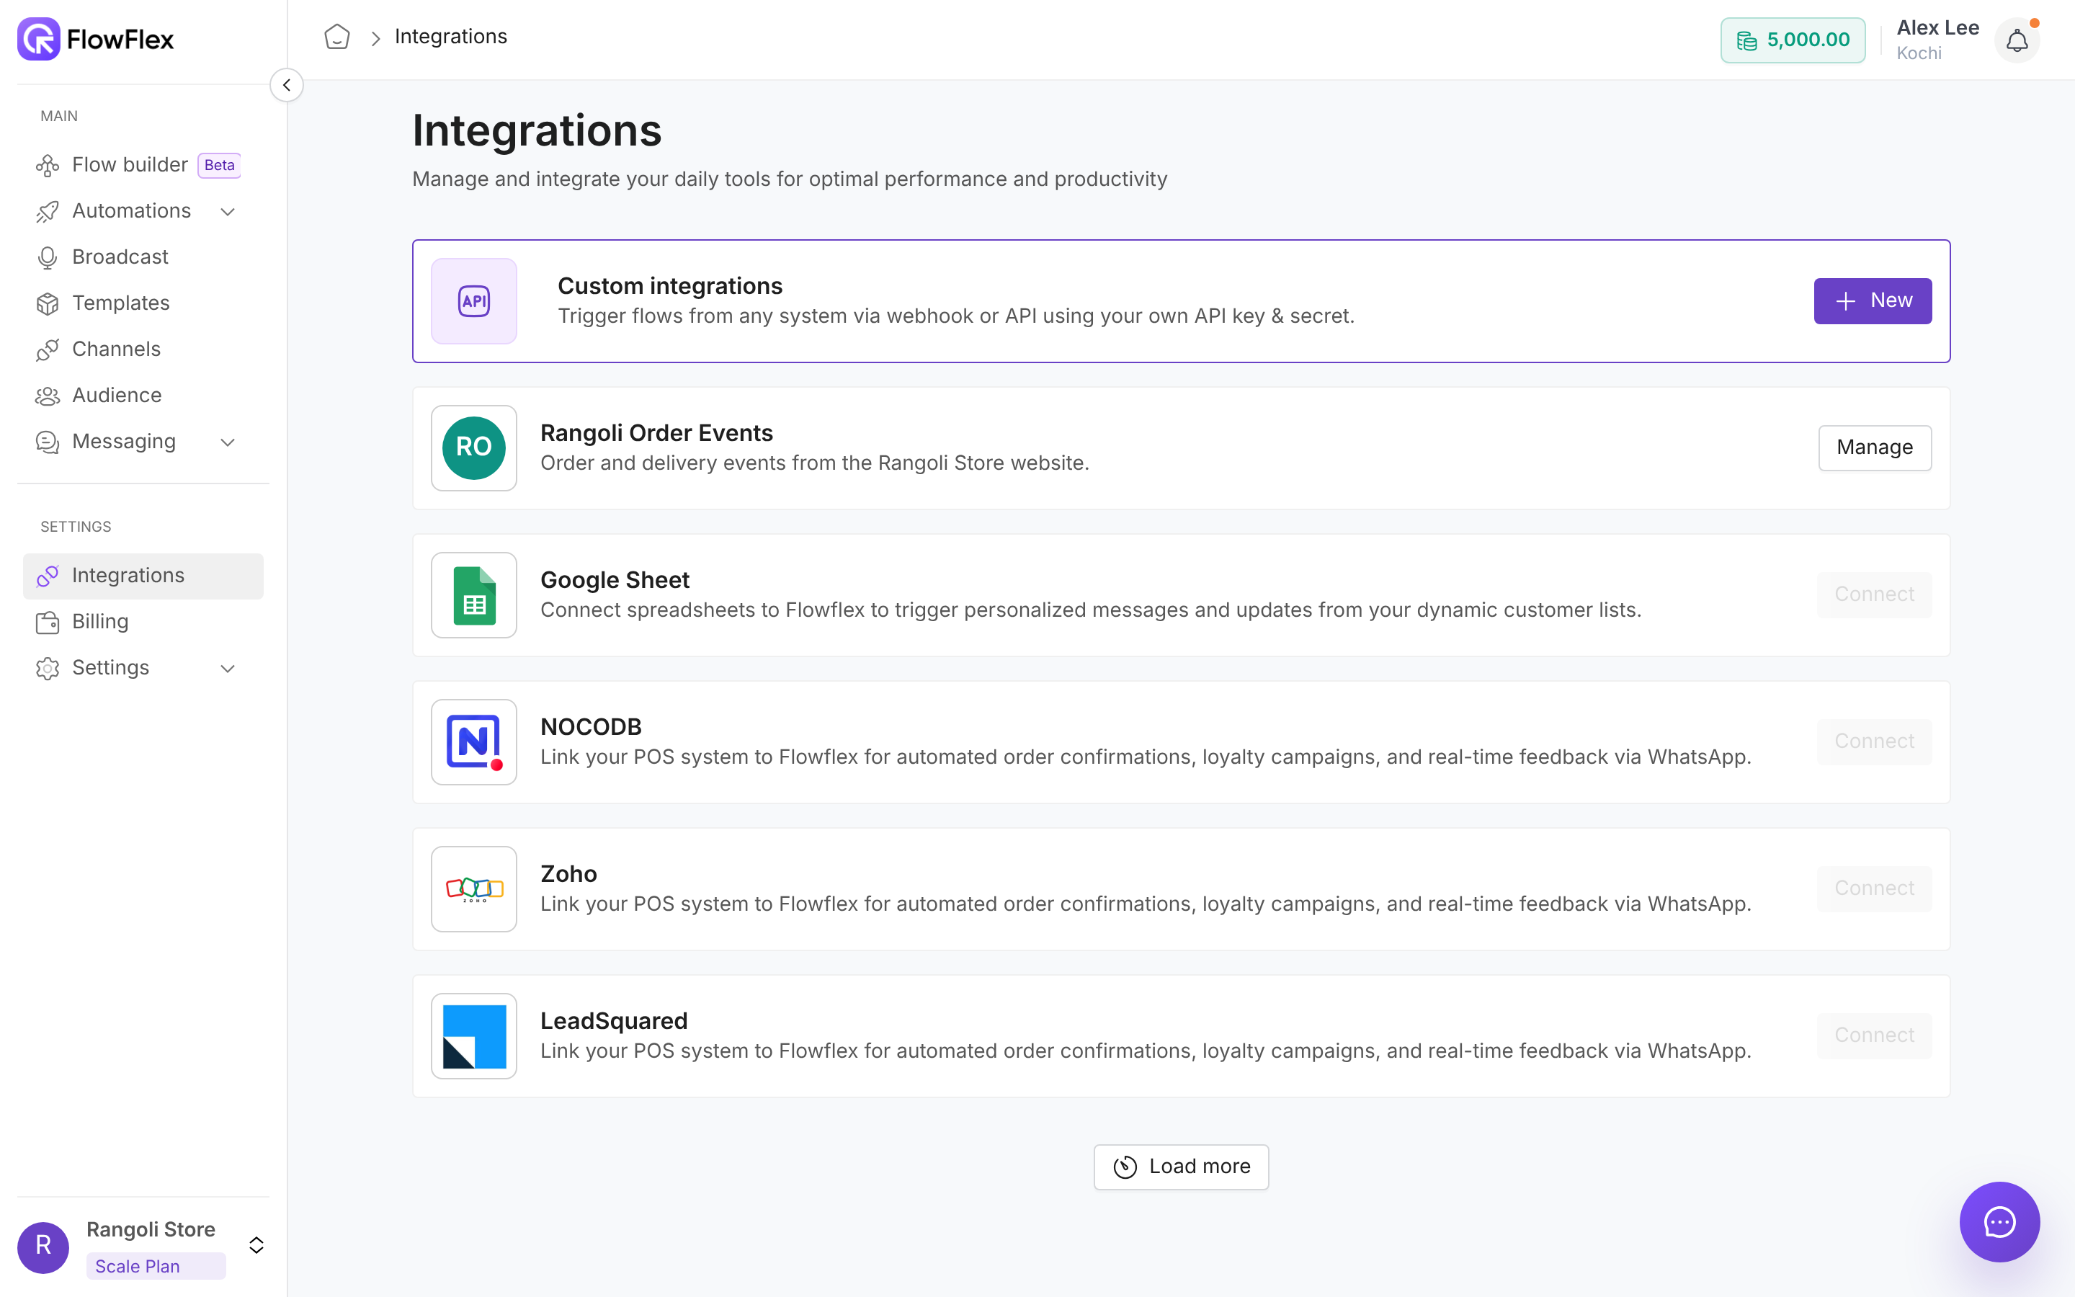The image size is (2075, 1297).
Task: Open the Settings menu item
Action: [x=143, y=668]
